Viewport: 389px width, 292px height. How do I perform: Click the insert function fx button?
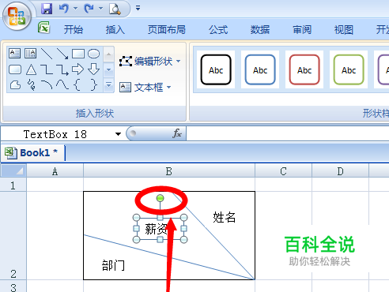click(x=177, y=133)
